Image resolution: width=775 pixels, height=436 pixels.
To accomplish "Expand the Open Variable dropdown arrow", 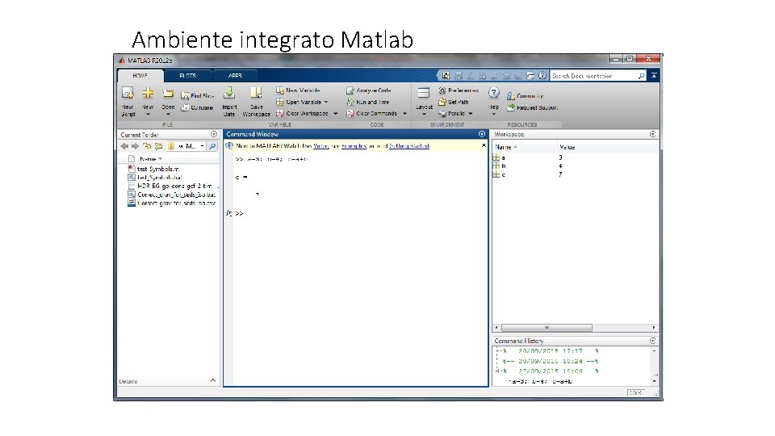I will pos(325,102).
